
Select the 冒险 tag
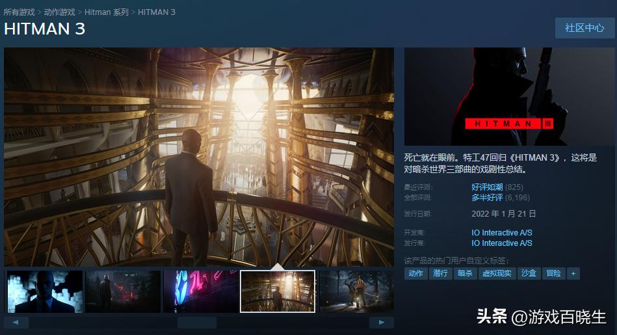click(x=554, y=273)
